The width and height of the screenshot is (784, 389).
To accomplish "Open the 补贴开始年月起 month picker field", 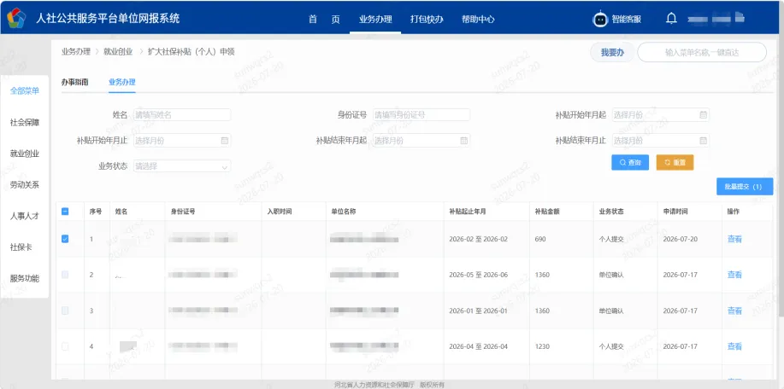I will (661, 114).
